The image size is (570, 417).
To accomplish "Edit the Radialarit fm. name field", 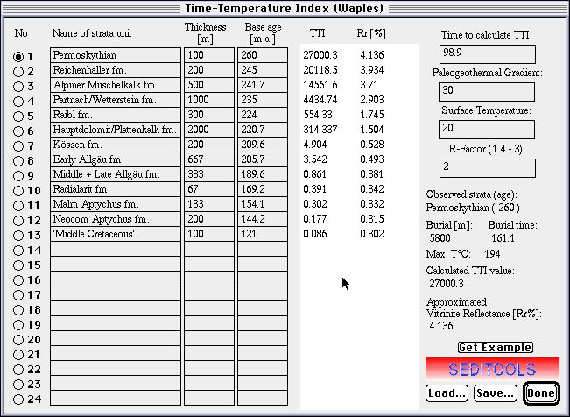I will 114,190.
